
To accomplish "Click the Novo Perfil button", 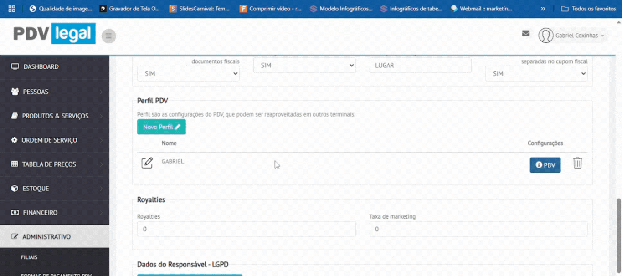I will pos(161,127).
